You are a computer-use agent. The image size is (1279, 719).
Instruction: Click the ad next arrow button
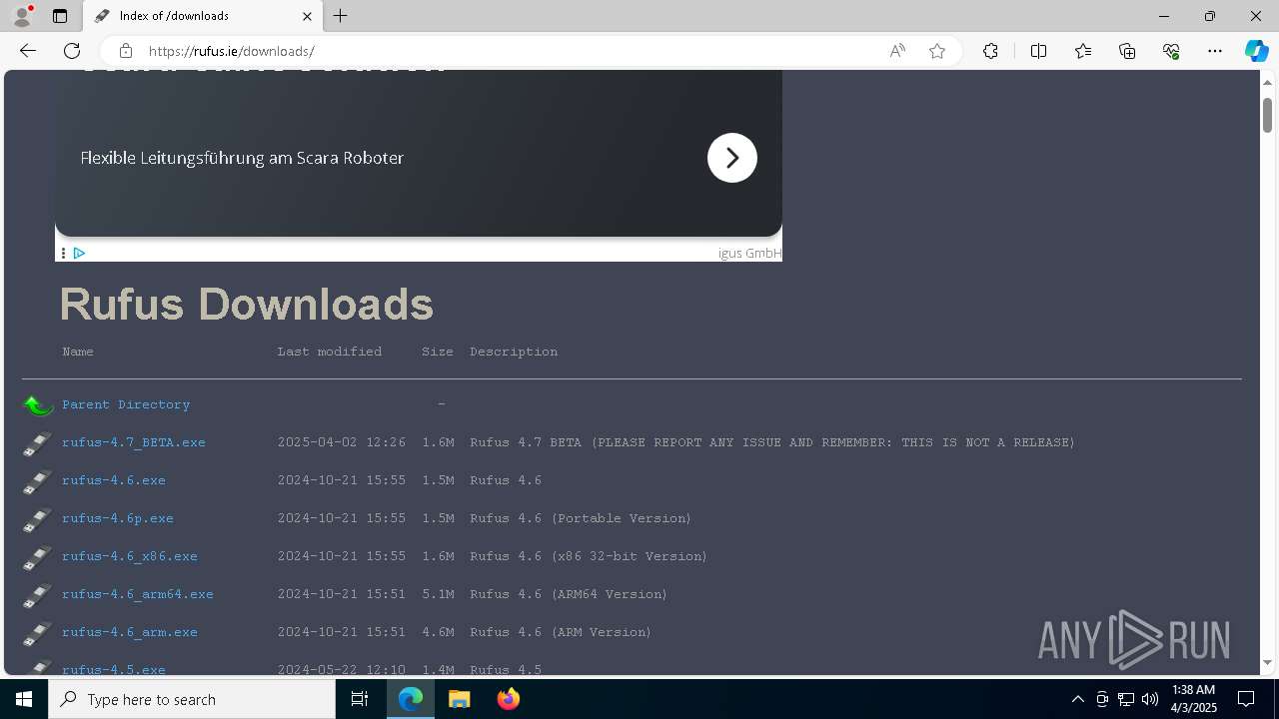click(x=732, y=158)
